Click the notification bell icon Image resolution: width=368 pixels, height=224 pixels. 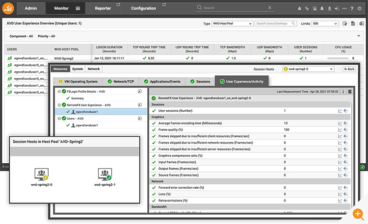click(322, 8)
